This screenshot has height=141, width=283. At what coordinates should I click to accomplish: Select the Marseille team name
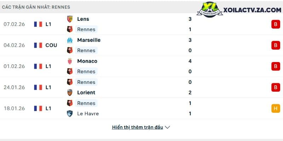89,40
